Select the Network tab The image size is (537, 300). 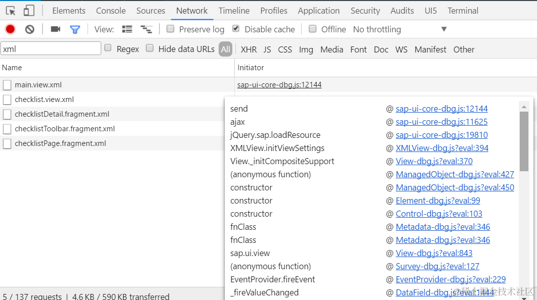192,11
